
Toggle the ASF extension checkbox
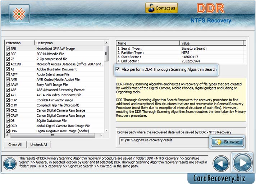(x=8, y=90)
